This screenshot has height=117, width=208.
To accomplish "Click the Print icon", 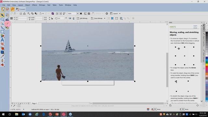I will pyautogui.click(x=24, y=14).
